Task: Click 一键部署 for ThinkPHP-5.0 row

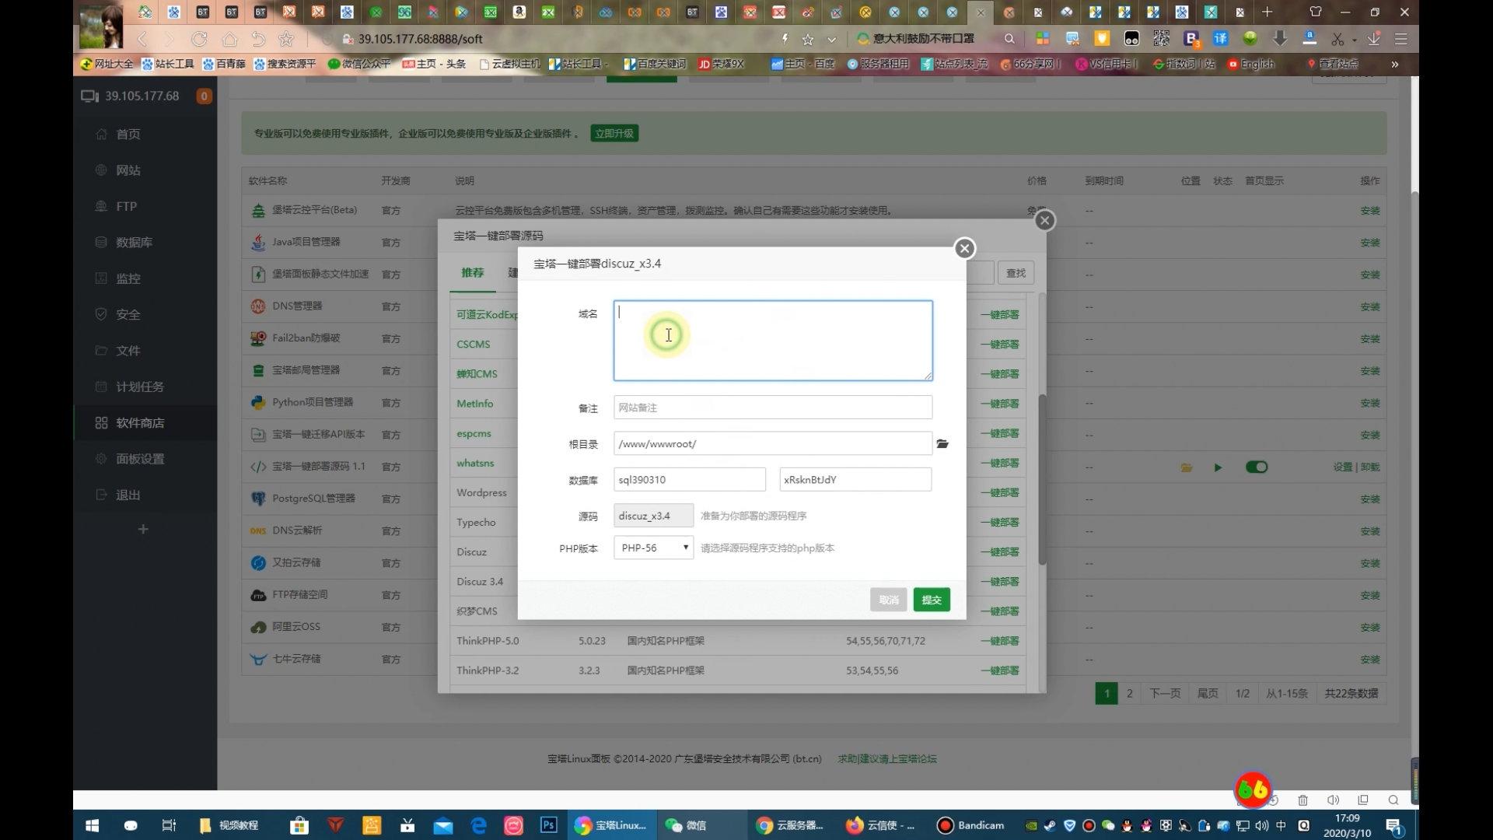Action: coord(999,641)
